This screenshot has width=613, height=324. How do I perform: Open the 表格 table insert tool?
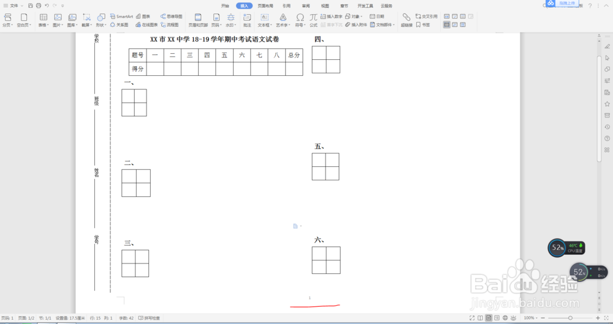coord(44,20)
